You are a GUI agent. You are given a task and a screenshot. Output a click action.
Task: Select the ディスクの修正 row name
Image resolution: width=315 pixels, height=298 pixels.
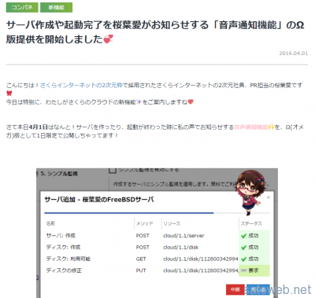point(64,270)
